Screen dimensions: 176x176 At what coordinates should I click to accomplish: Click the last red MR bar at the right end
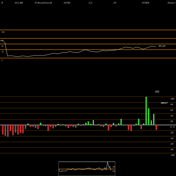(x=156, y=127)
